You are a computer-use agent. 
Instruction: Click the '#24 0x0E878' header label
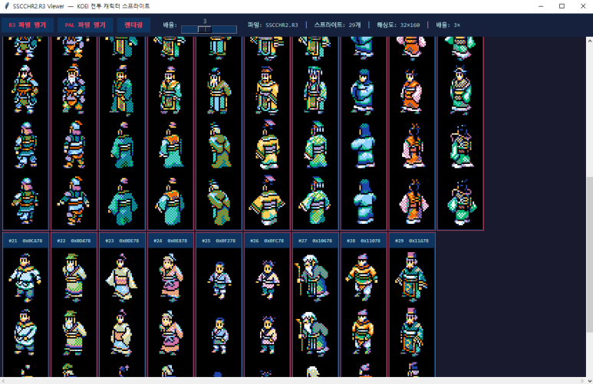(x=170, y=241)
